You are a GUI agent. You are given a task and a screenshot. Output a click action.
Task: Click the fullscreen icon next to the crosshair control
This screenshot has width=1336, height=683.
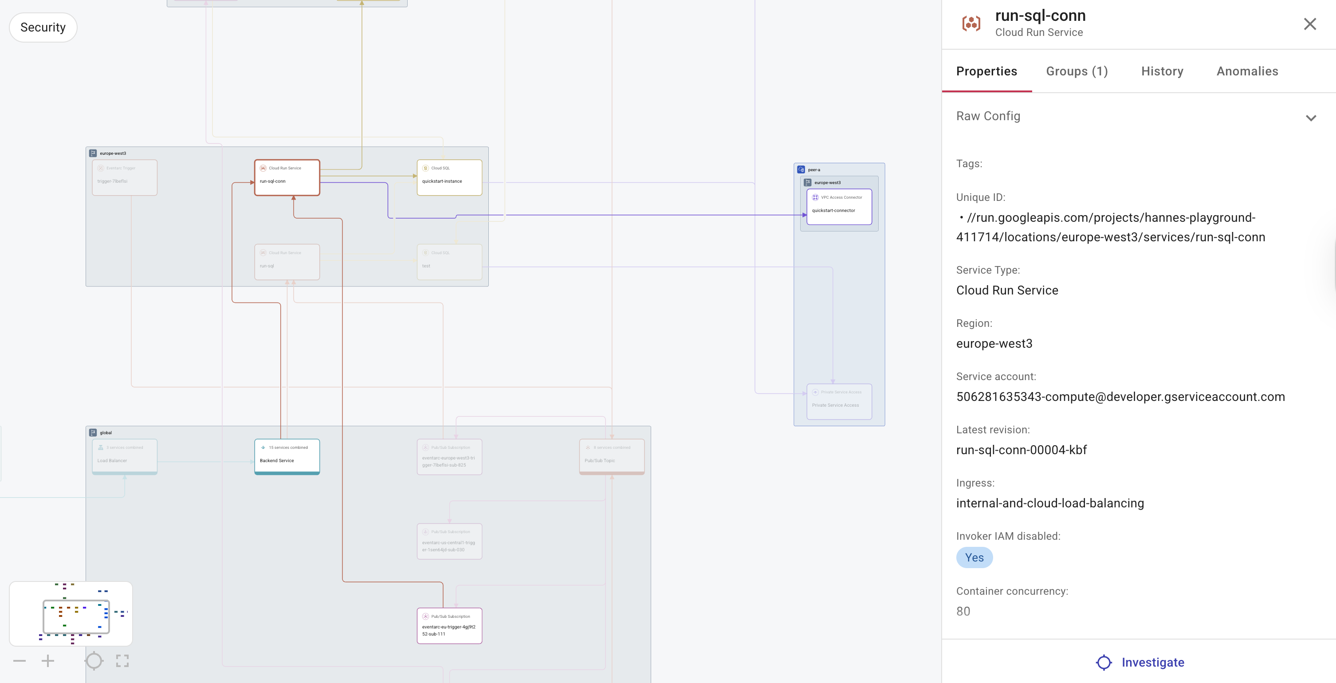point(122,661)
